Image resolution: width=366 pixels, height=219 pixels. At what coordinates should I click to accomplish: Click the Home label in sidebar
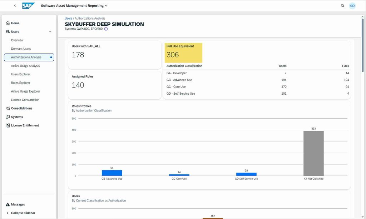tap(15, 23)
